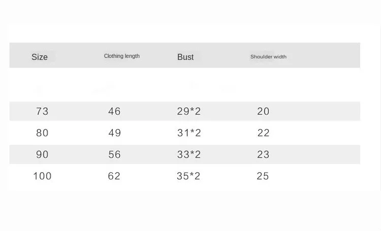Click the Clothing length header
The width and height of the screenshot is (381, 231).
coord(122,56)
